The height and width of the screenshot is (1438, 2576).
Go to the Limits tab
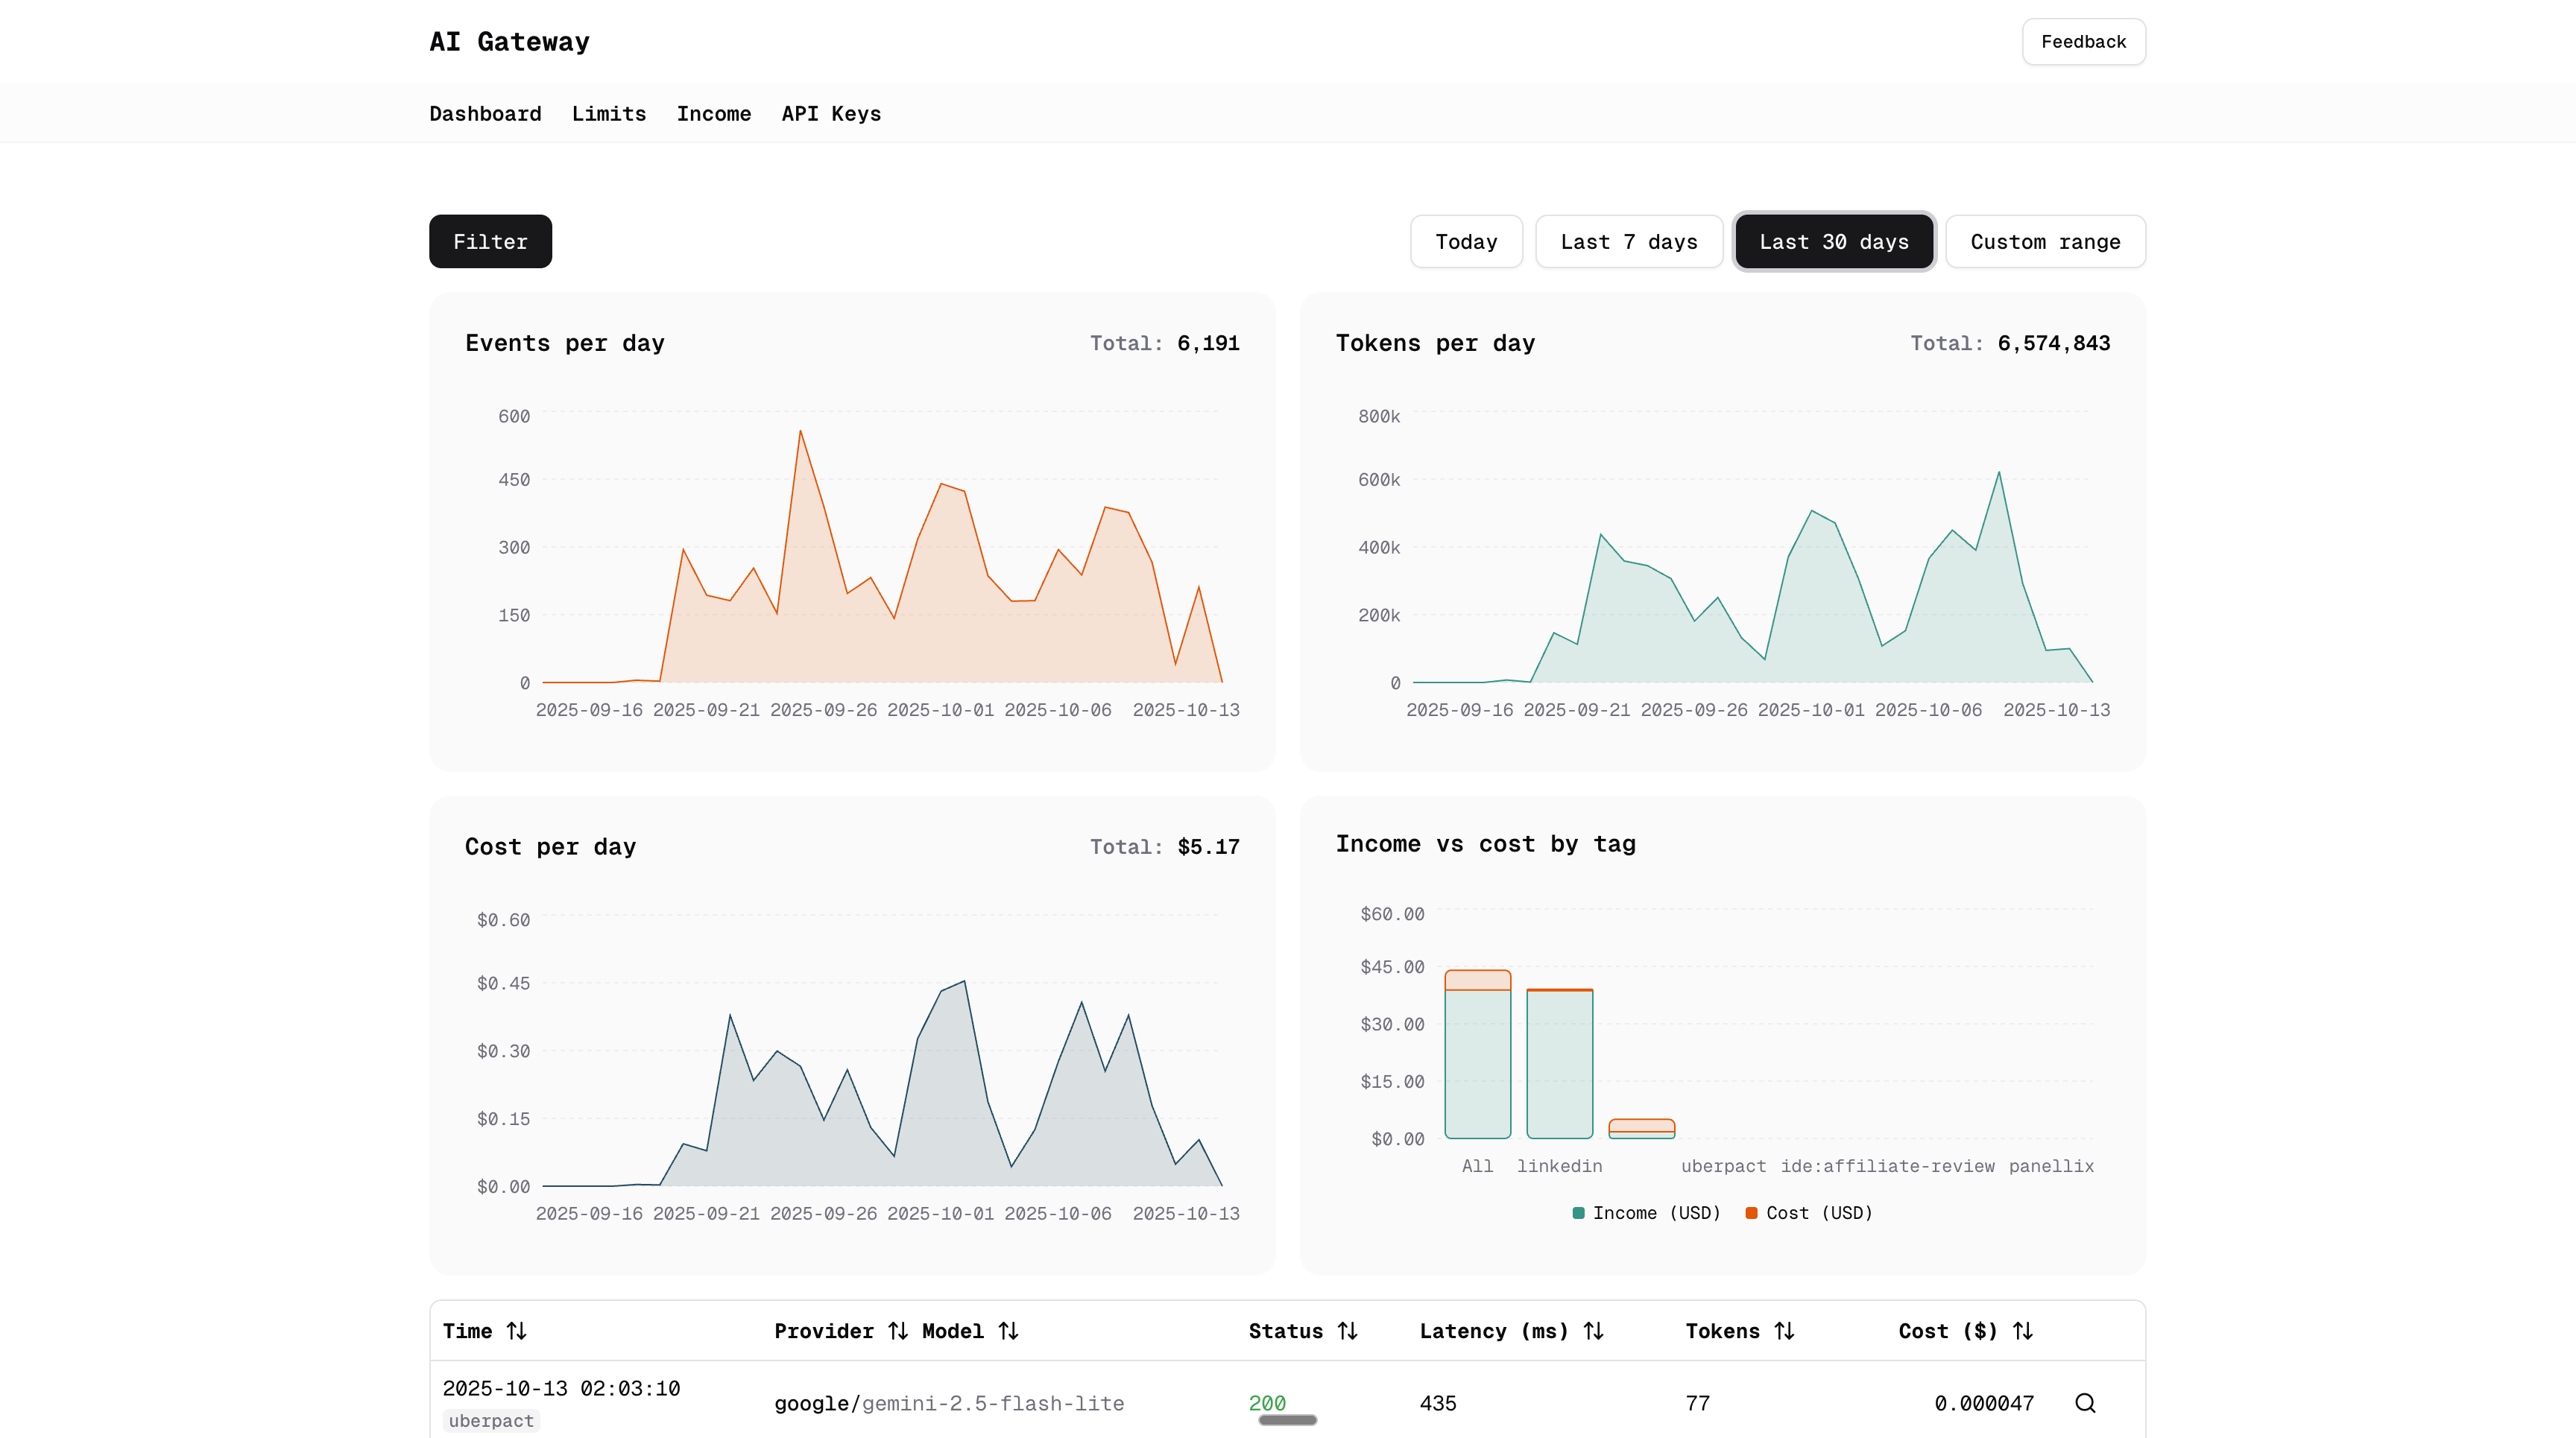[608, 114]
